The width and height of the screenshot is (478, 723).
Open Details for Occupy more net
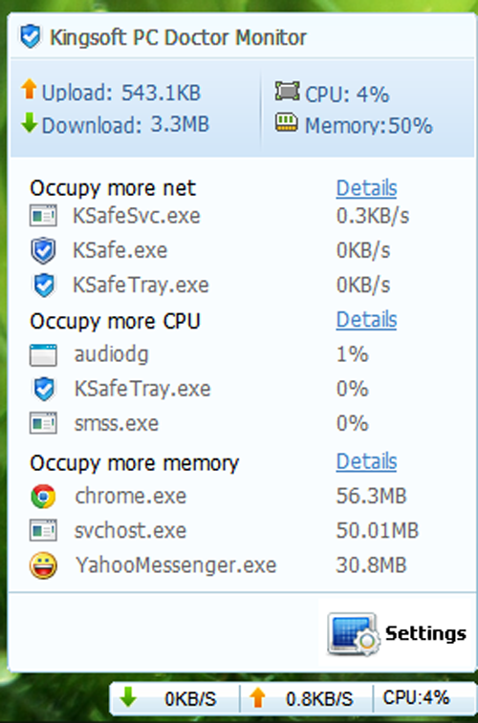pos(366,188)
